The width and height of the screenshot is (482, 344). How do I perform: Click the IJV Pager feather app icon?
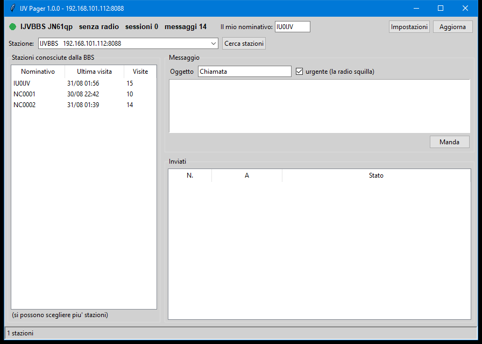click(12, 8)
